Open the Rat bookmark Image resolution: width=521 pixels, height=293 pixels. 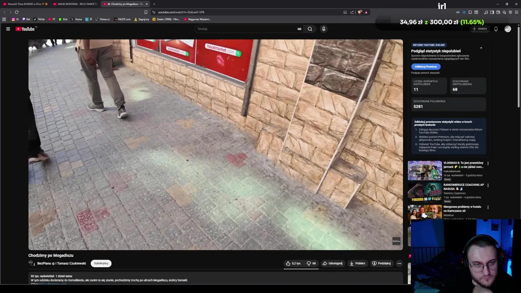pyautogui.click(x=26, y=19)
